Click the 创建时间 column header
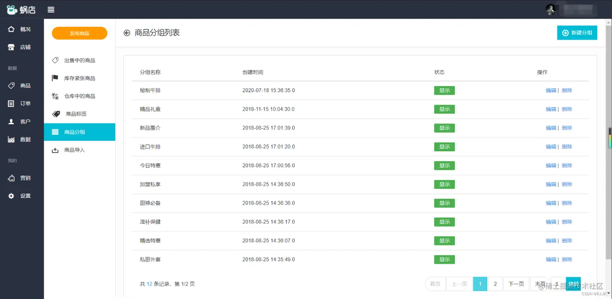This screenshot has width=612, height=299. 253,72
